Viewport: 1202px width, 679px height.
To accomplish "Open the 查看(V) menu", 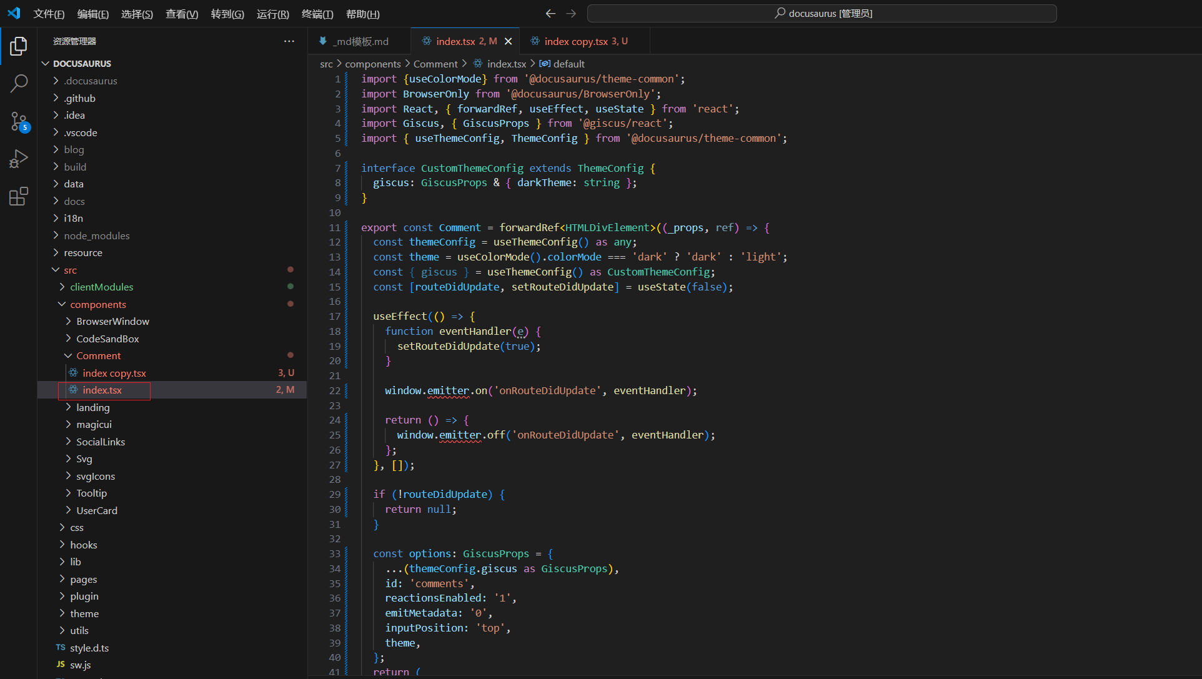I will (x=182, y=14).
